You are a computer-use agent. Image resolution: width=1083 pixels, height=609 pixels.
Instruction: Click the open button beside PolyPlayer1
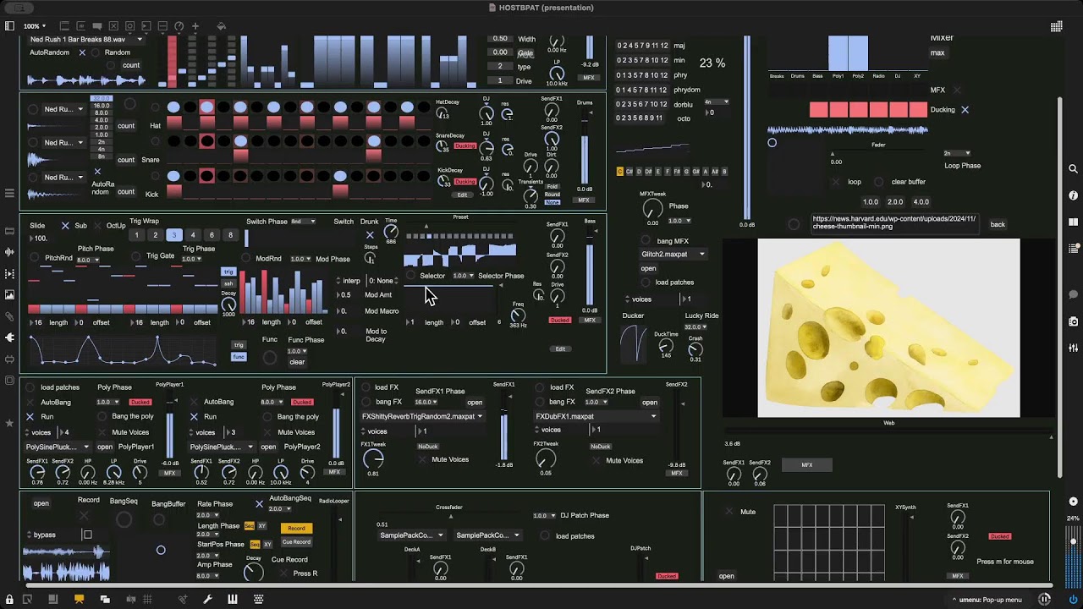105,447
